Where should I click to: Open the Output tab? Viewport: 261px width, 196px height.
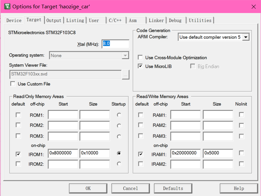tap(54, 20)
